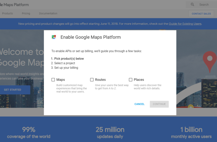Click the Google Maps logo in dialog
217x142 pixels.
coord(54,37)
